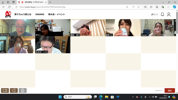Image resolution: width=178 pixels, height=100 pixels.
Task: Refresh the page
Action: click(9, 7)
